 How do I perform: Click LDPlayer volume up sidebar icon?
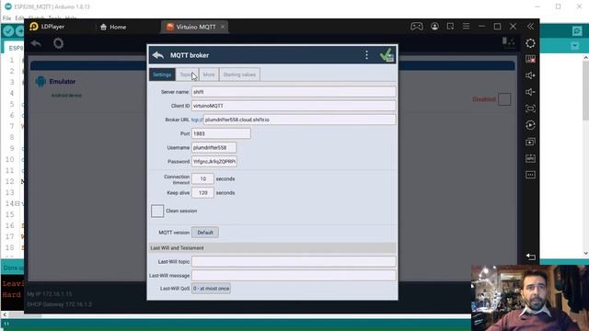pos(530,75)
